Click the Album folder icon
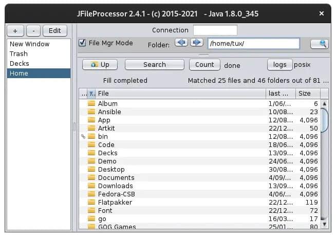The width and height of the screenshot is (336, 237). (91, 103)
